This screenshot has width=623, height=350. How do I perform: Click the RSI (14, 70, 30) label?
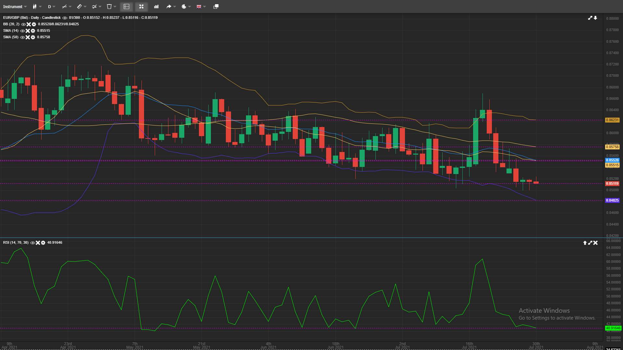(x=16, y=242)
